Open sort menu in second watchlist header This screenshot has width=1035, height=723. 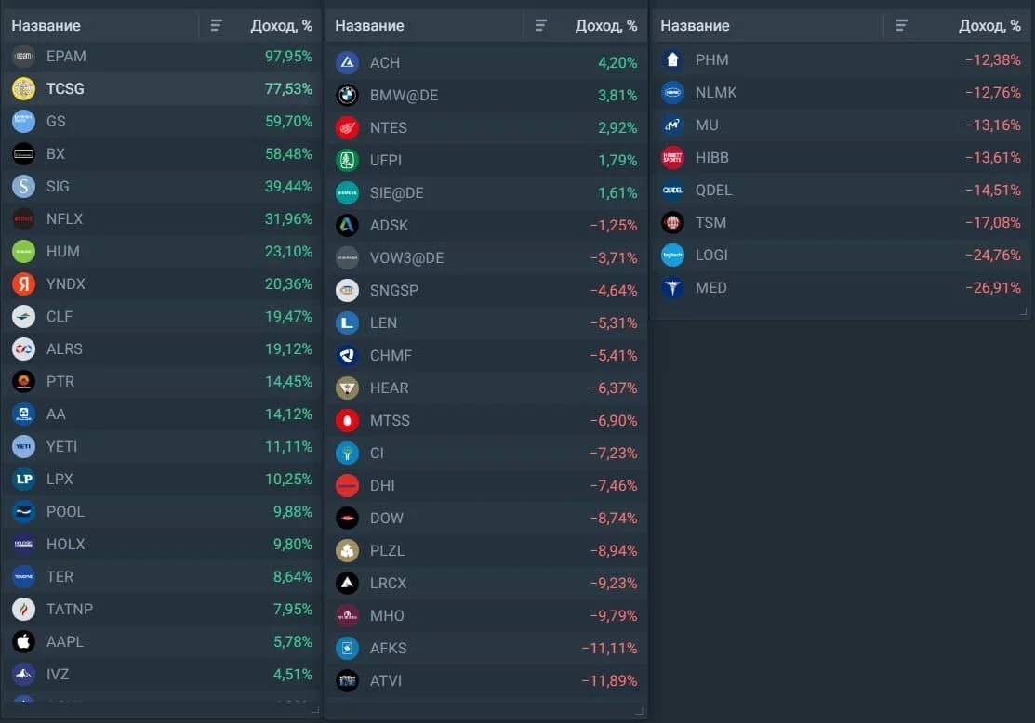pos(540,26)
